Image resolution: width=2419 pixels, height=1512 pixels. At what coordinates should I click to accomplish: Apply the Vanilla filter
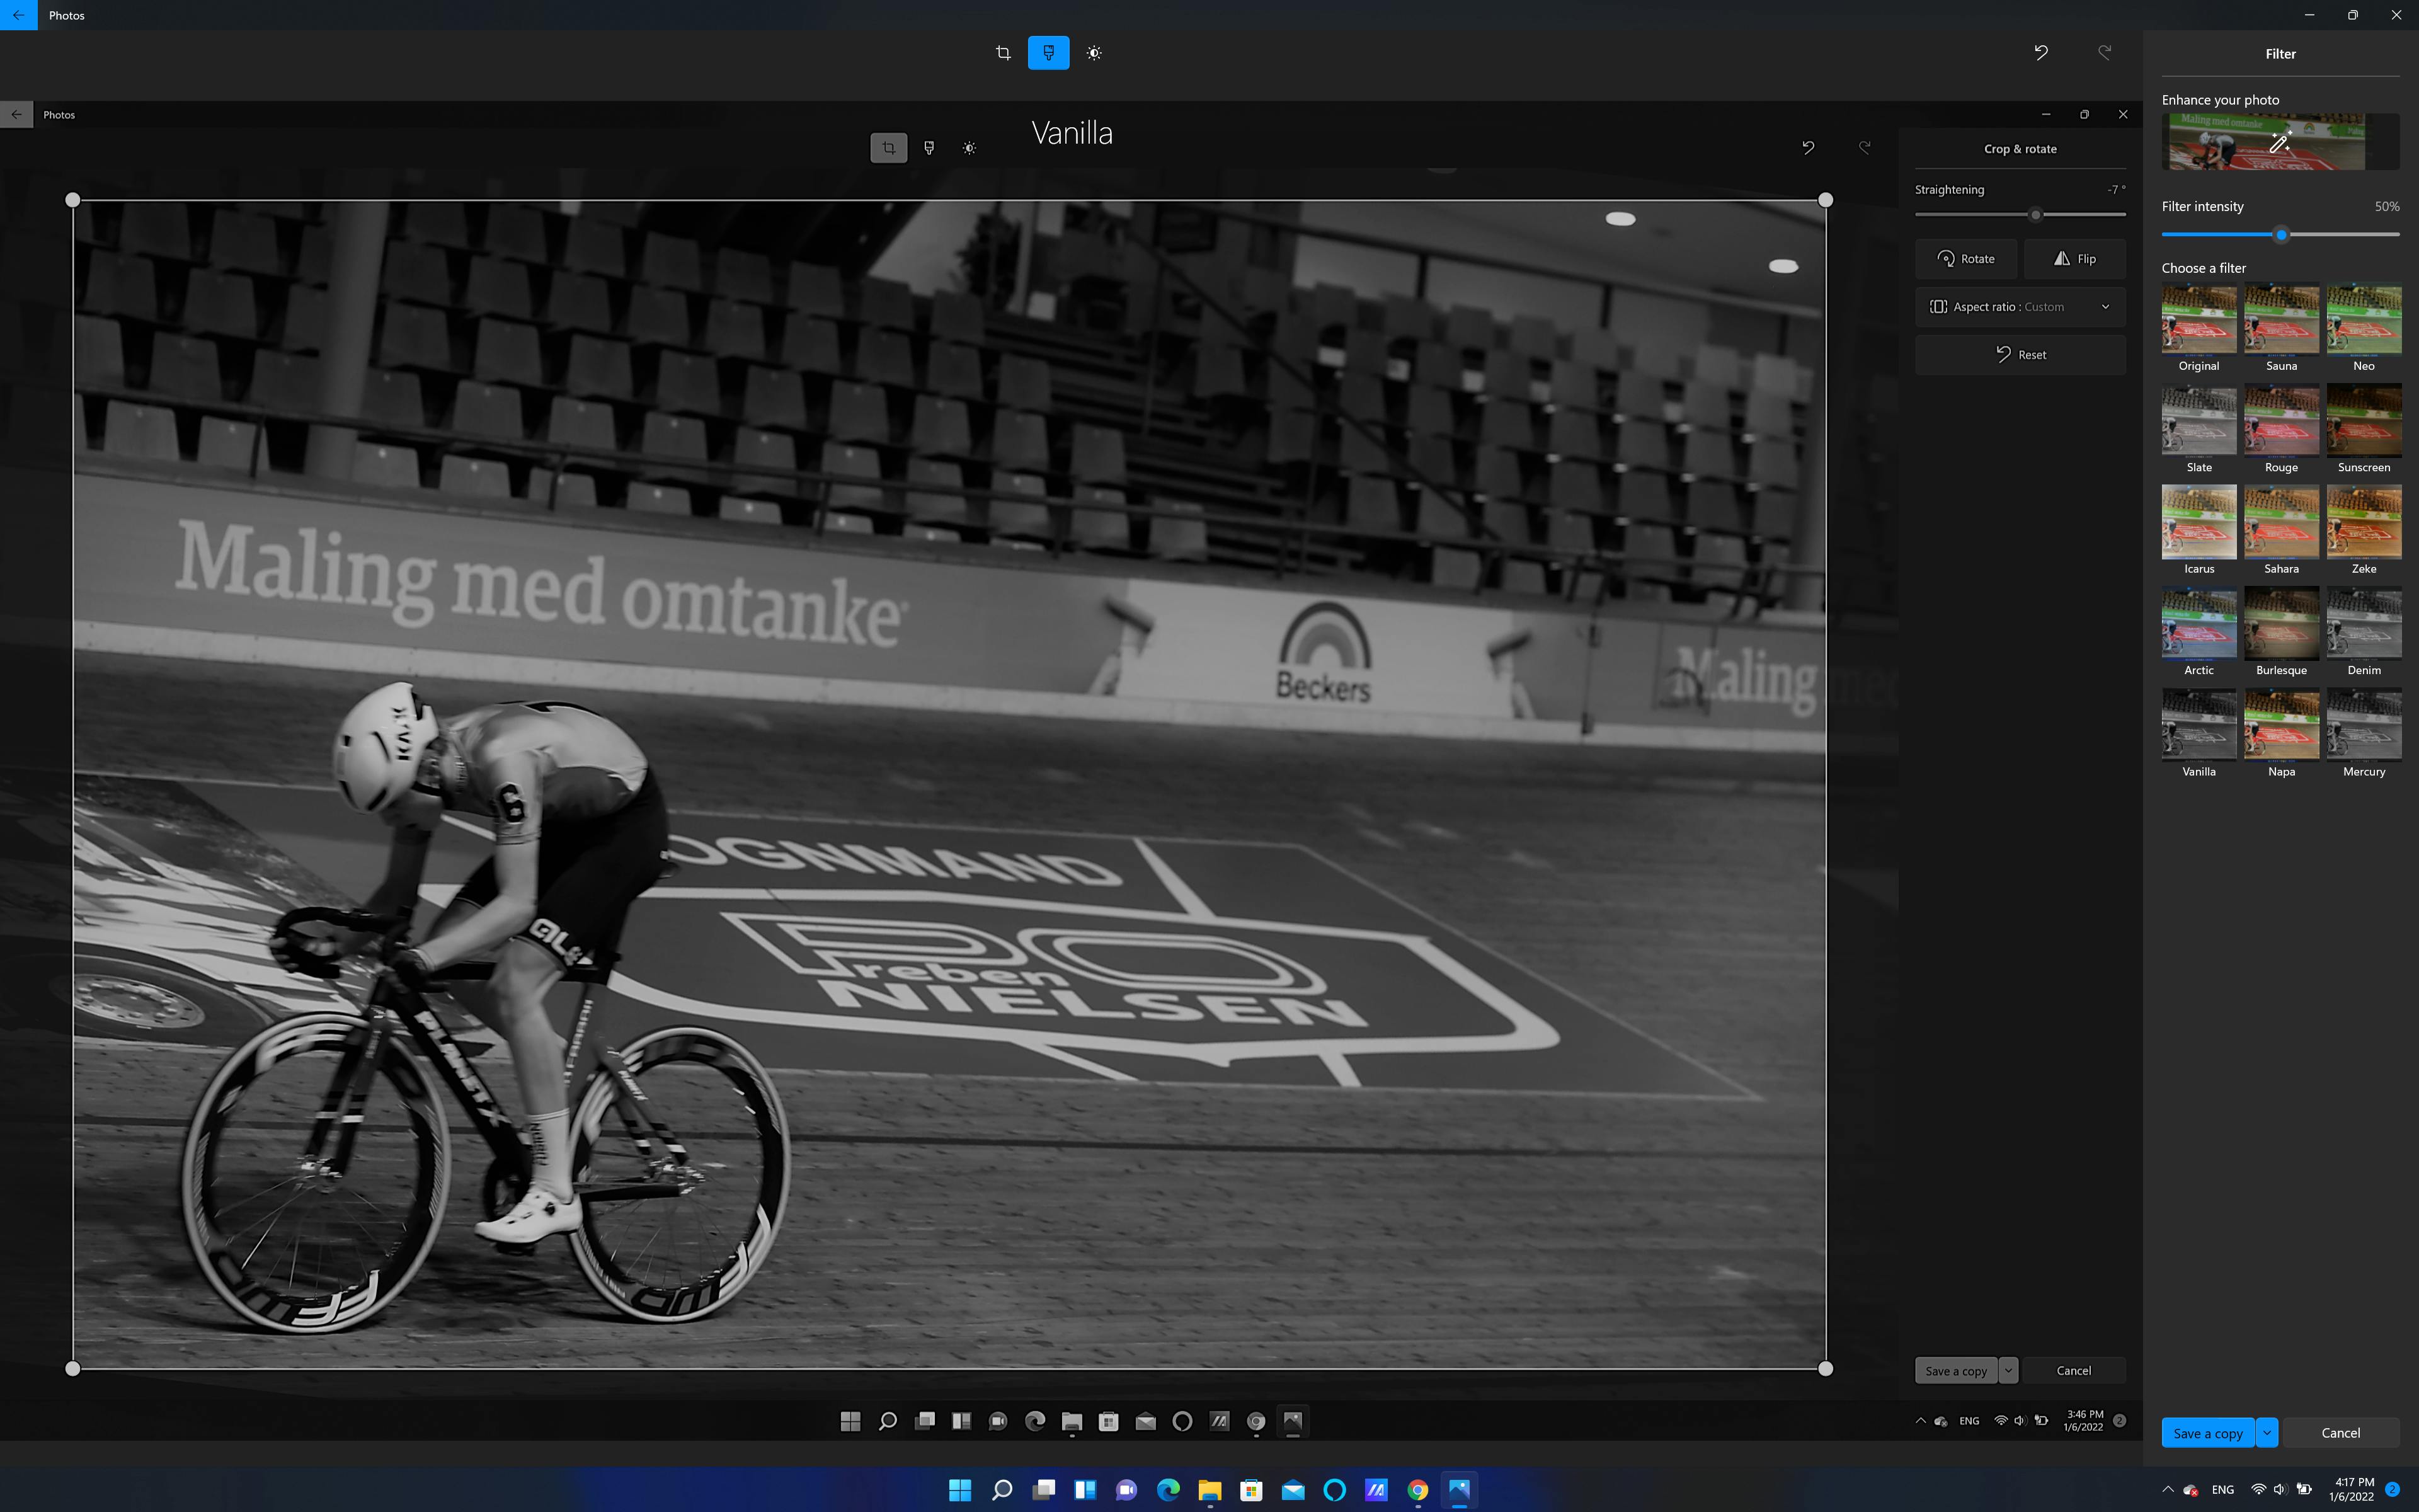(2199, 732)
